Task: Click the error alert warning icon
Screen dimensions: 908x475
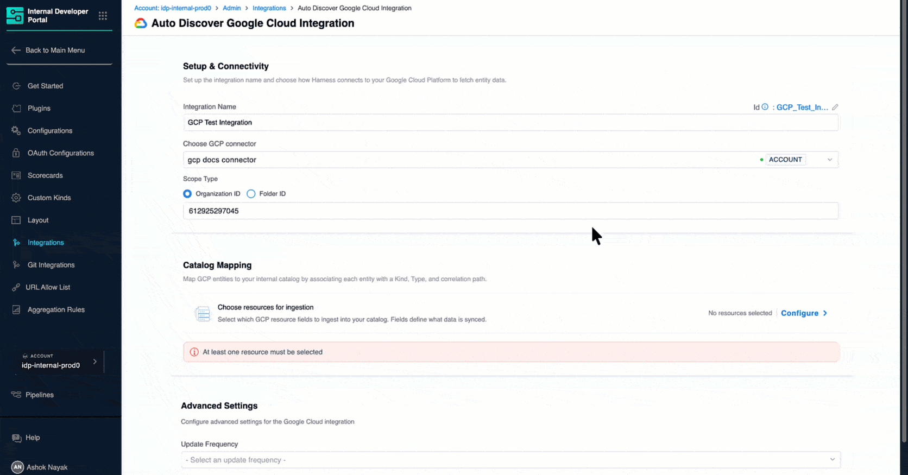Action: point(194,352)
